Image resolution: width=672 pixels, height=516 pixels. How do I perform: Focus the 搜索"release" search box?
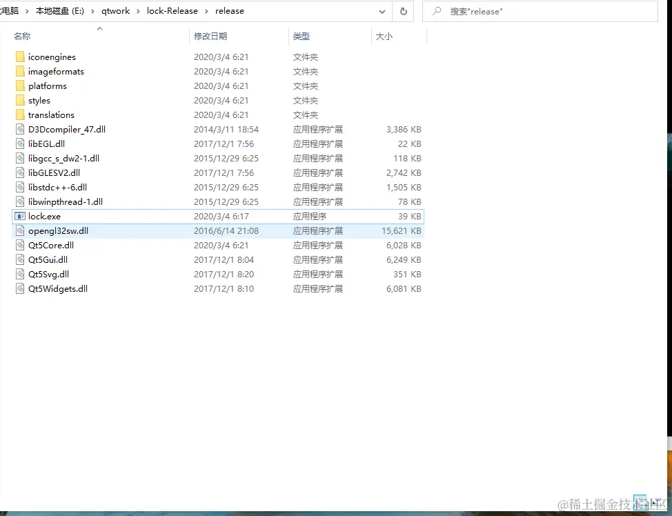click(x=540, y=12)
